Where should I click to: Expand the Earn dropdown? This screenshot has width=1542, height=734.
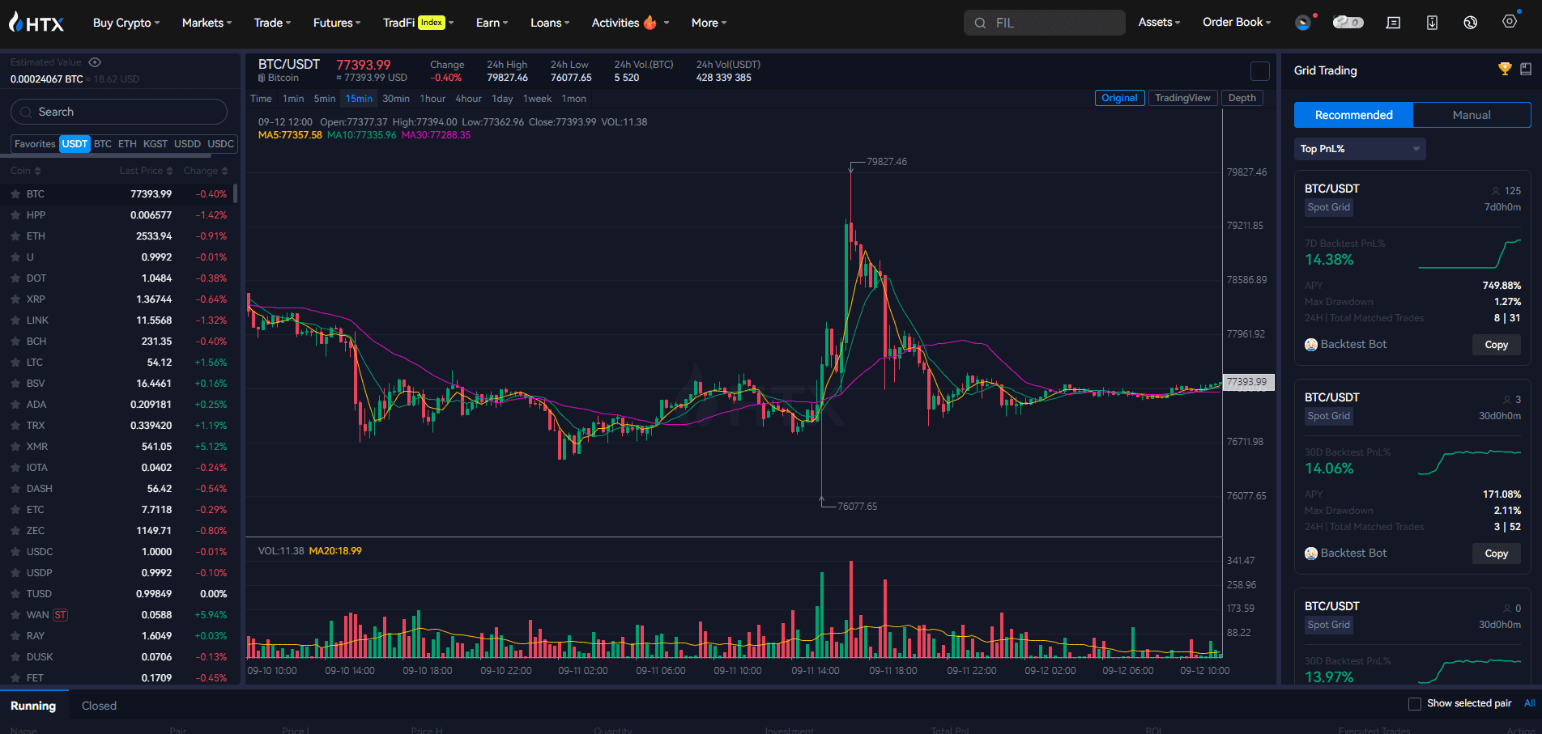492,23
